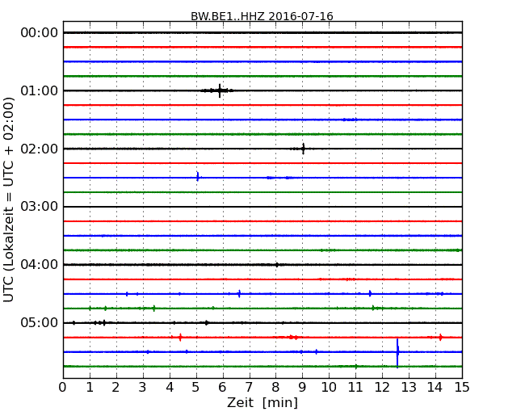Screen dimensions: 525x420
Task: Click the 4 tick on the minute axis
Action: click(170, 388)
